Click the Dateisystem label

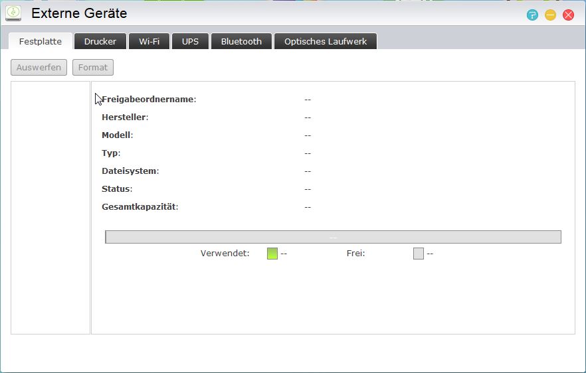(130, 171)
